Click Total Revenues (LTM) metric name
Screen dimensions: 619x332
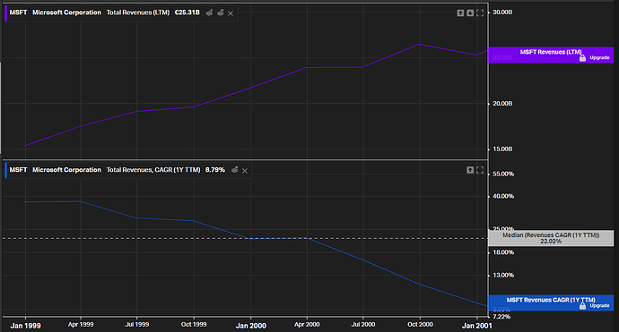[x=138, y=13]
